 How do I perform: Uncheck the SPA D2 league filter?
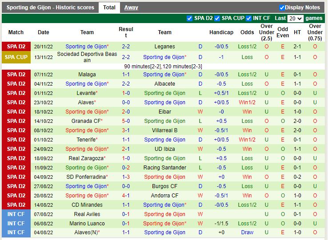point(189,18)
